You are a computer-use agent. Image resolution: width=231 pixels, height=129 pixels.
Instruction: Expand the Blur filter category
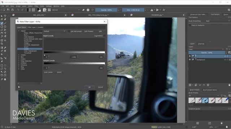click(19, 57)
